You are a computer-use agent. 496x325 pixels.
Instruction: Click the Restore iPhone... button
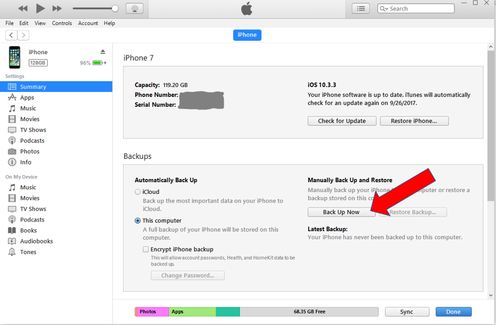point(414,121)
